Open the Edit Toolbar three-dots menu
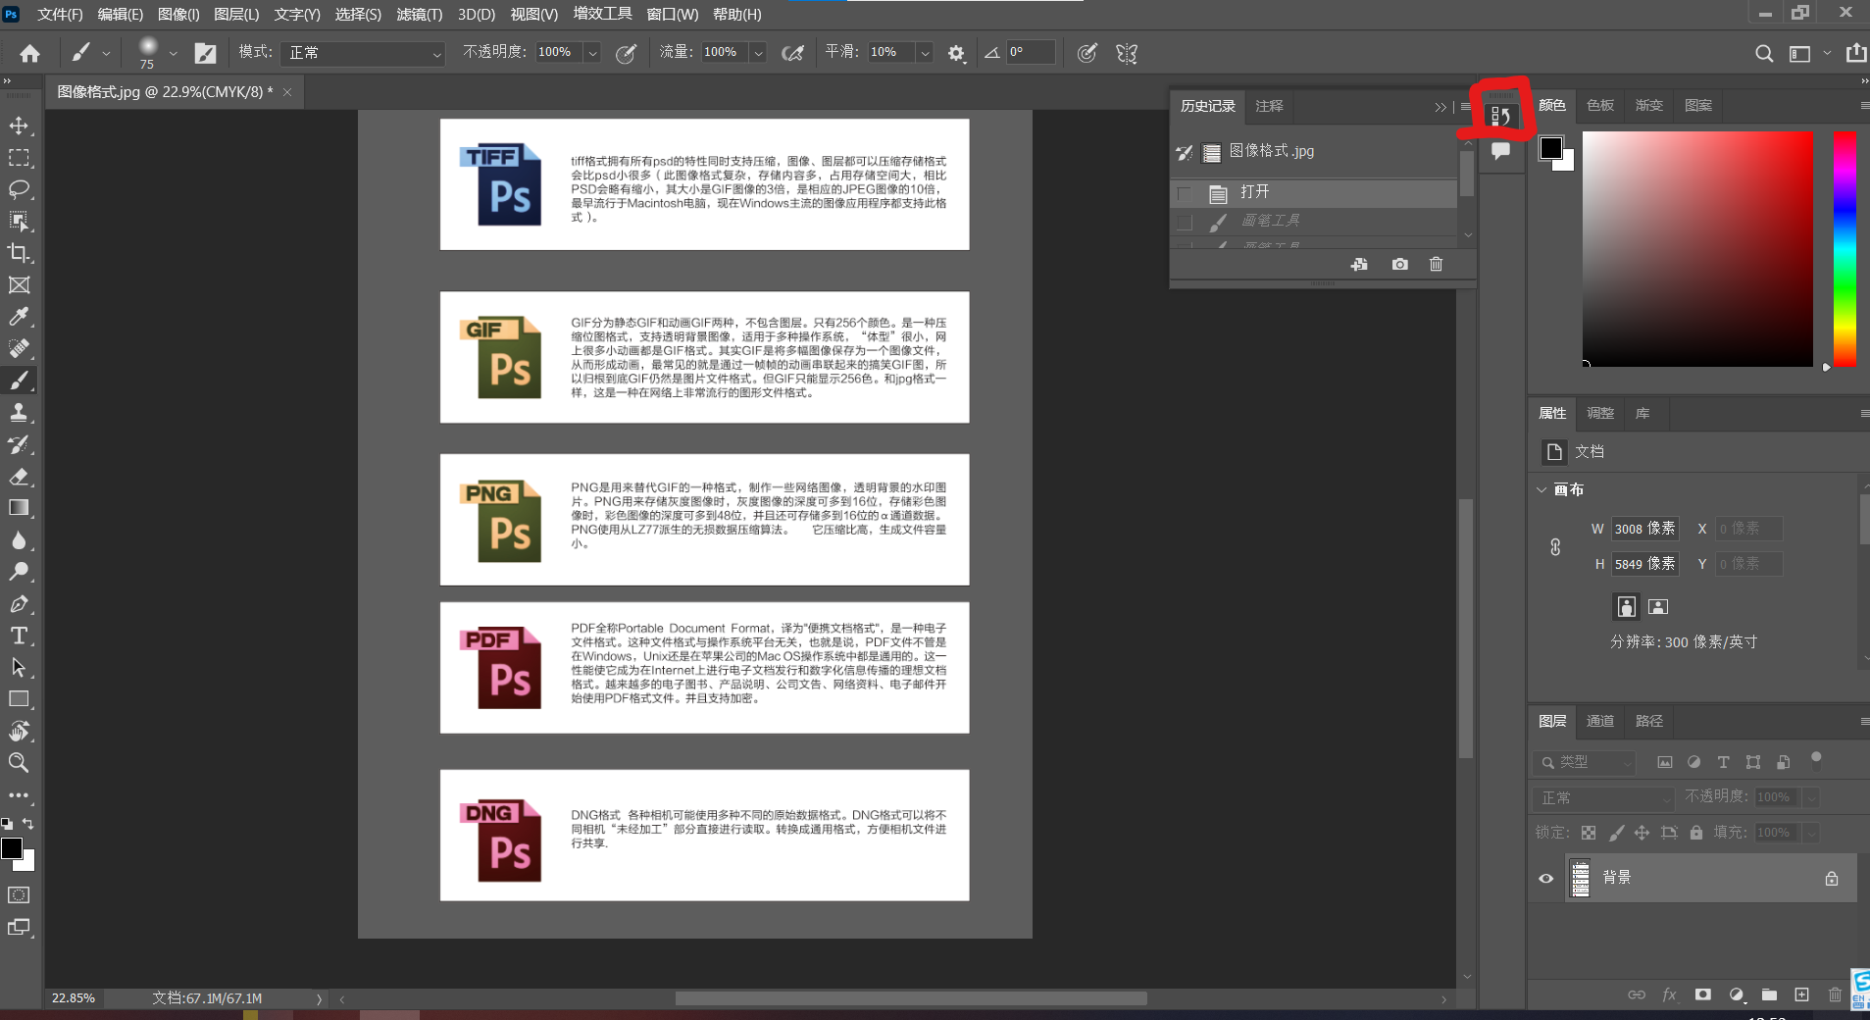The image size is (1870, 1020). point(19,795)
